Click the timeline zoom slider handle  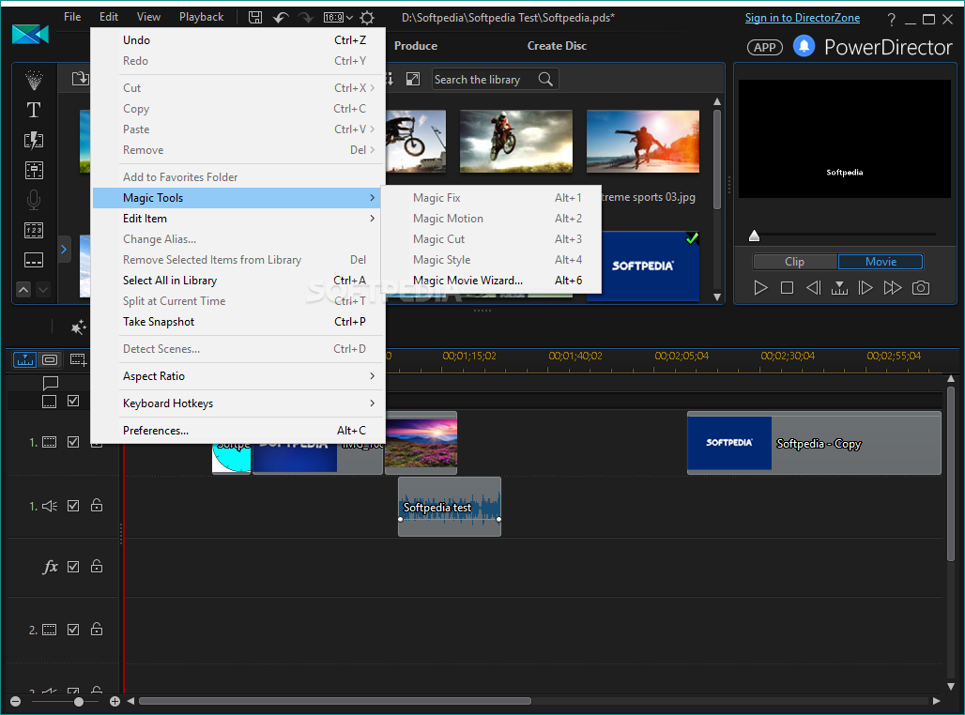pyautogui.click(x=79, y=702)
